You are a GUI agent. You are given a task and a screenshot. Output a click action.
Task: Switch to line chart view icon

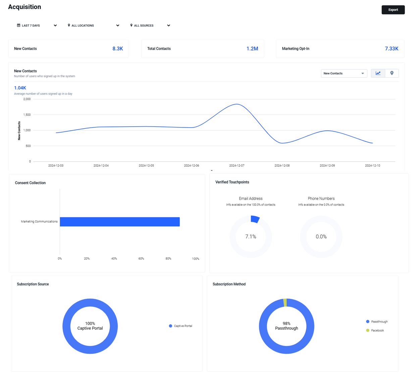pos(378,73)
